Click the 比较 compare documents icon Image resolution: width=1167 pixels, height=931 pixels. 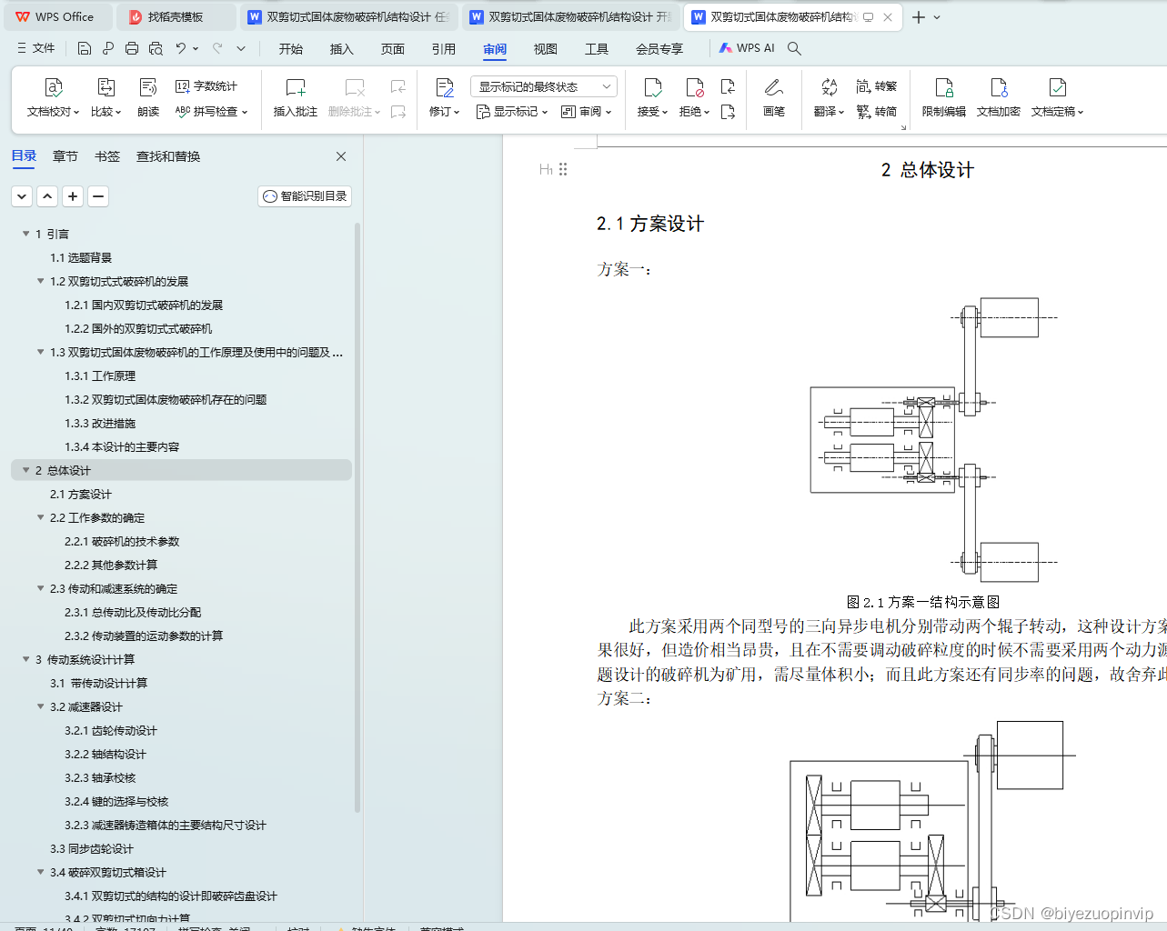pyautogui.click(x=106, y=88)
